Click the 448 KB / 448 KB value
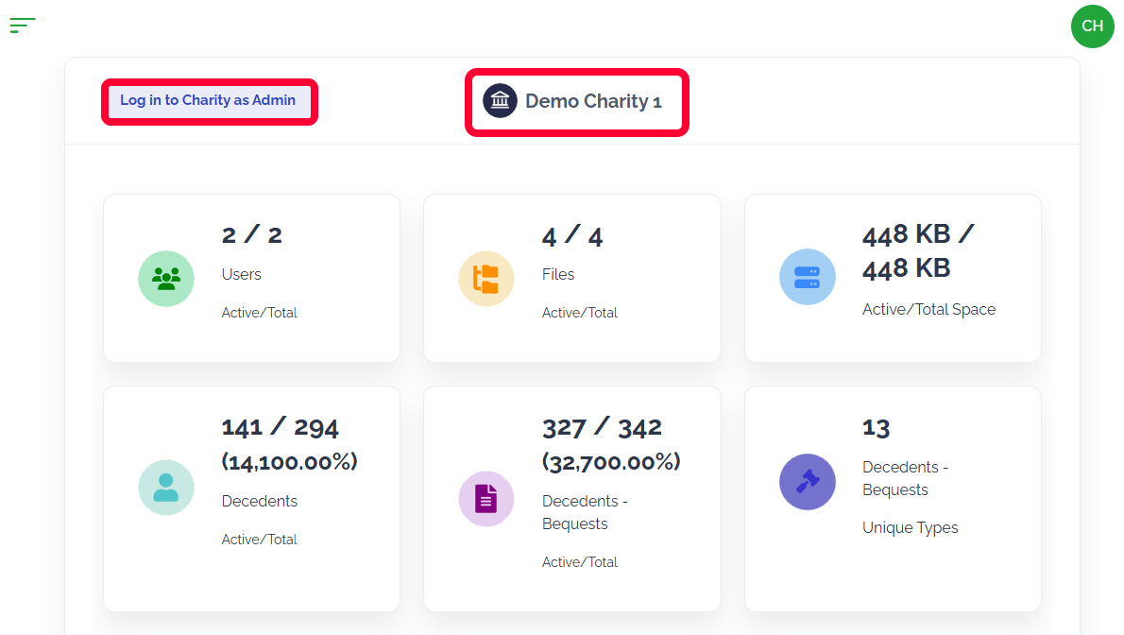Image resolution: width=1124 pixels, height=635 pixels. click(918, 251)
